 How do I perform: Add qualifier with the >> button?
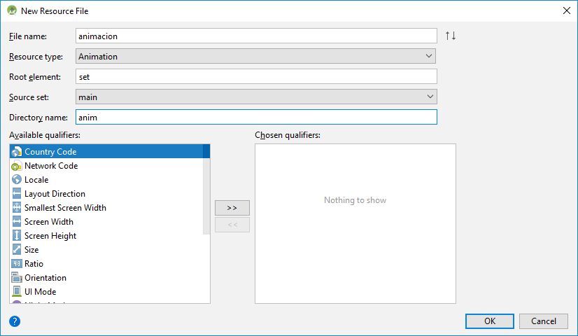point(232,208)
